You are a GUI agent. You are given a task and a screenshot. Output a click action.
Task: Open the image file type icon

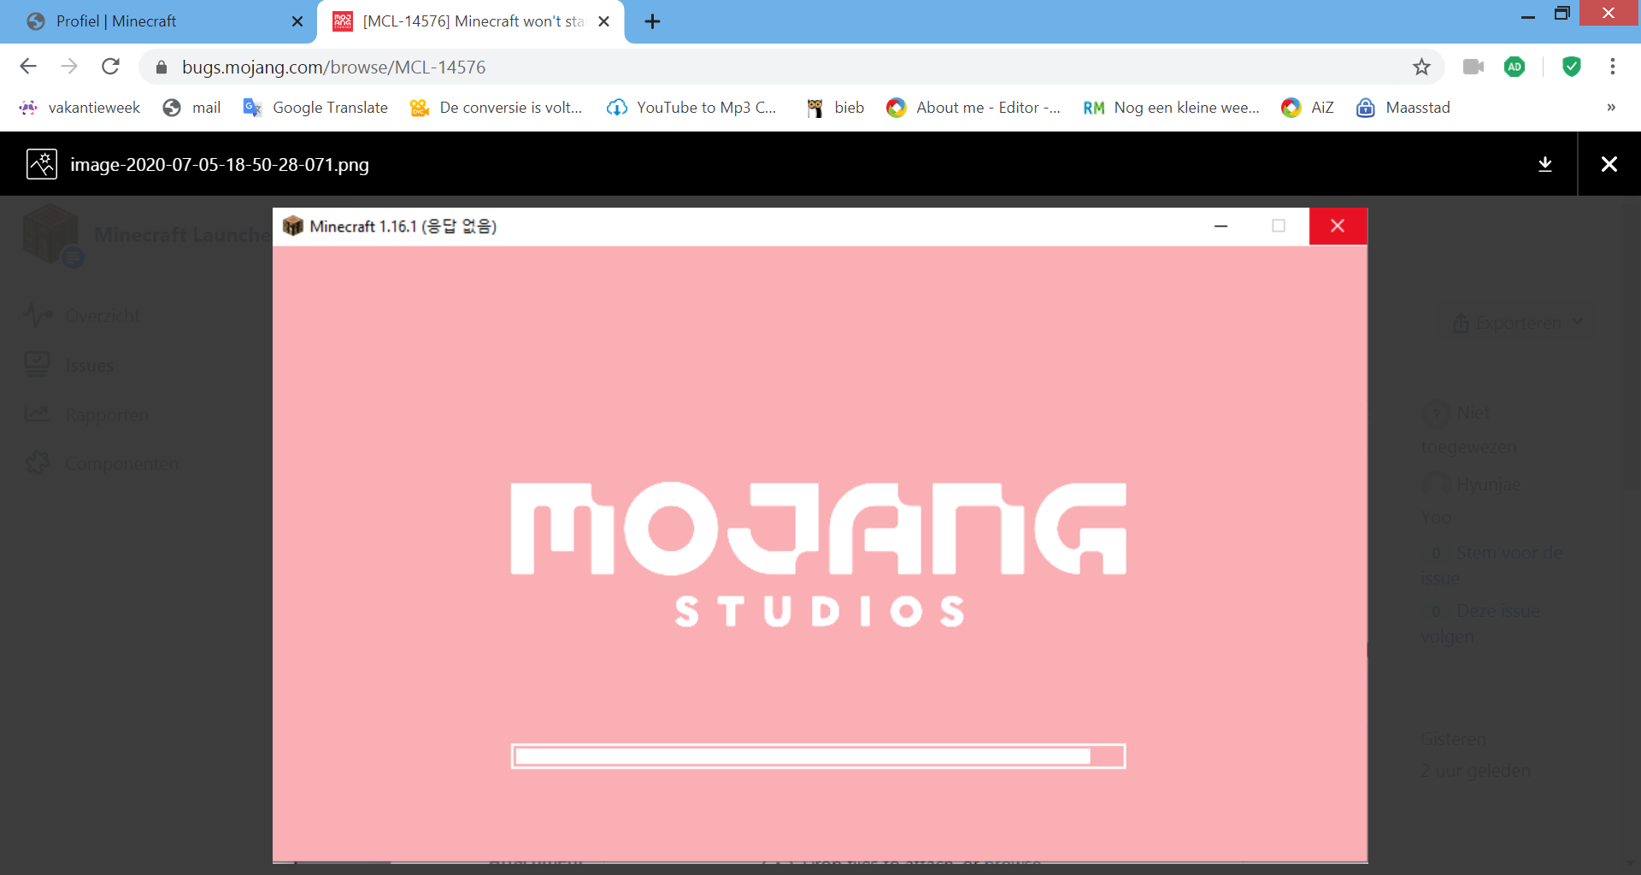(42, 164)
